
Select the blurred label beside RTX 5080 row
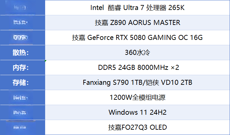tap(20, 38)
